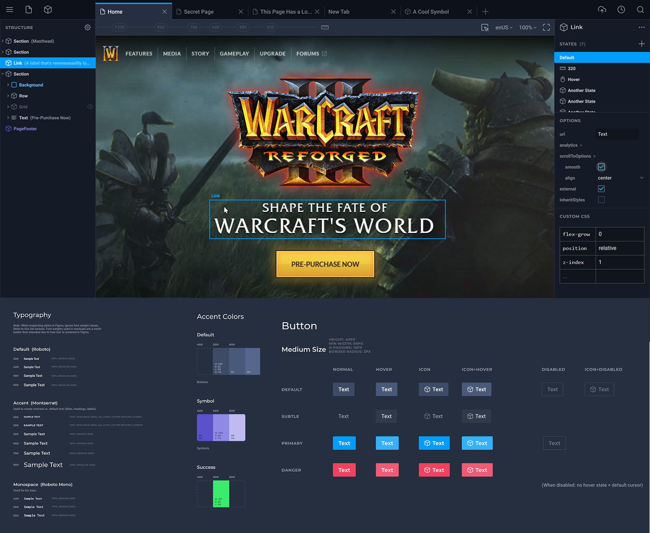Open the hamburger menu
This screenshot has height=533, width=650.
coord(9,9)
